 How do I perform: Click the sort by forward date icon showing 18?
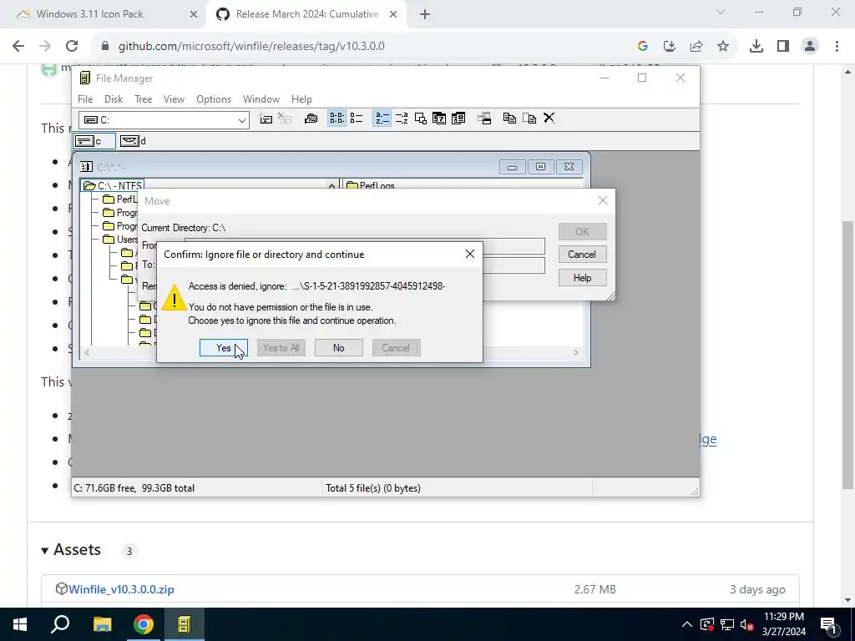pos(458,119)
